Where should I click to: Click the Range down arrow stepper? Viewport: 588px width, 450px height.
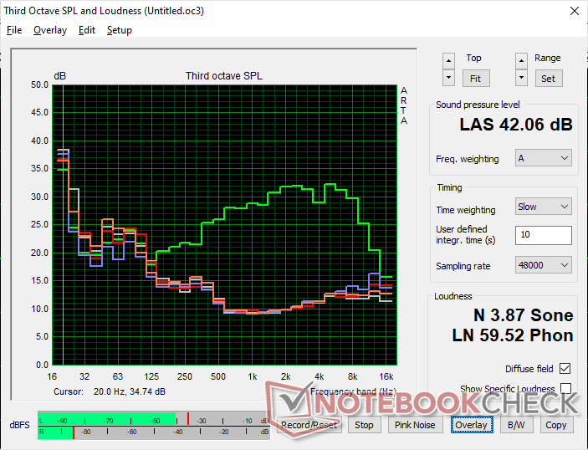click(521, 78)
